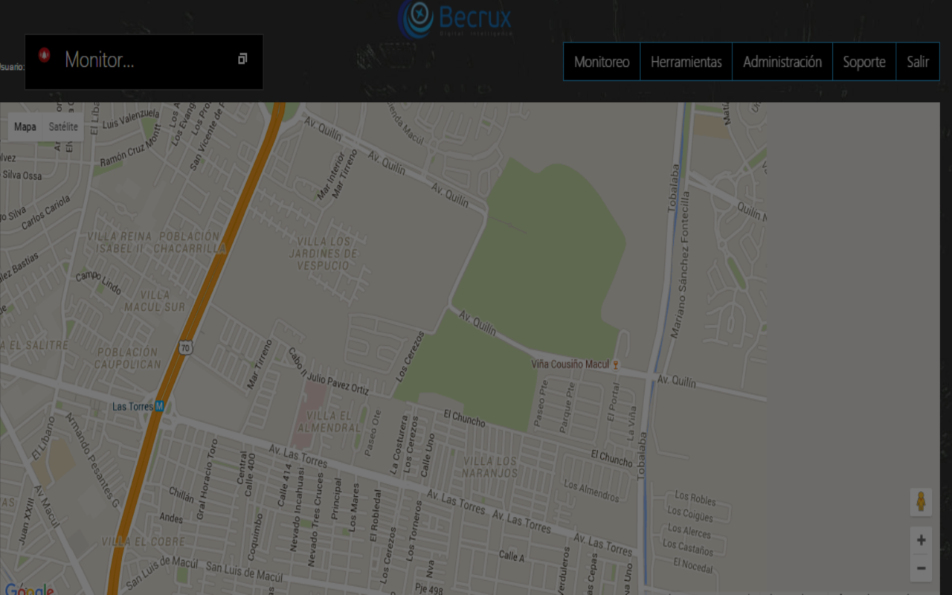Click the Becrux logo at top
The width and height of the screenshot is (952, 595).
point(455,19)
